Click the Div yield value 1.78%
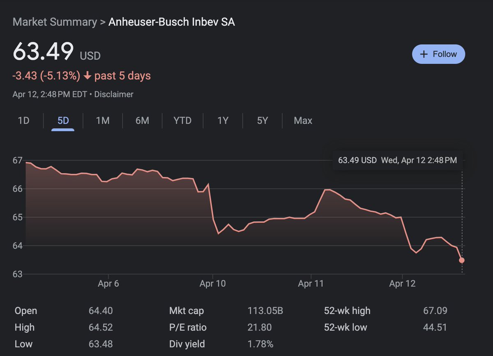The image size is (493, 356). coord(260,344)
